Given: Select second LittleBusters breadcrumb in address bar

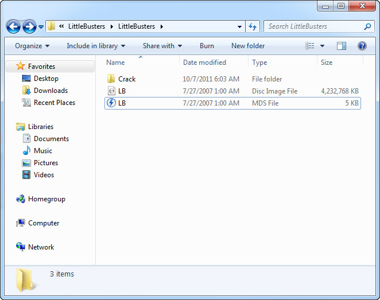Looking at the screenshot, I should (x=137, y=26).
